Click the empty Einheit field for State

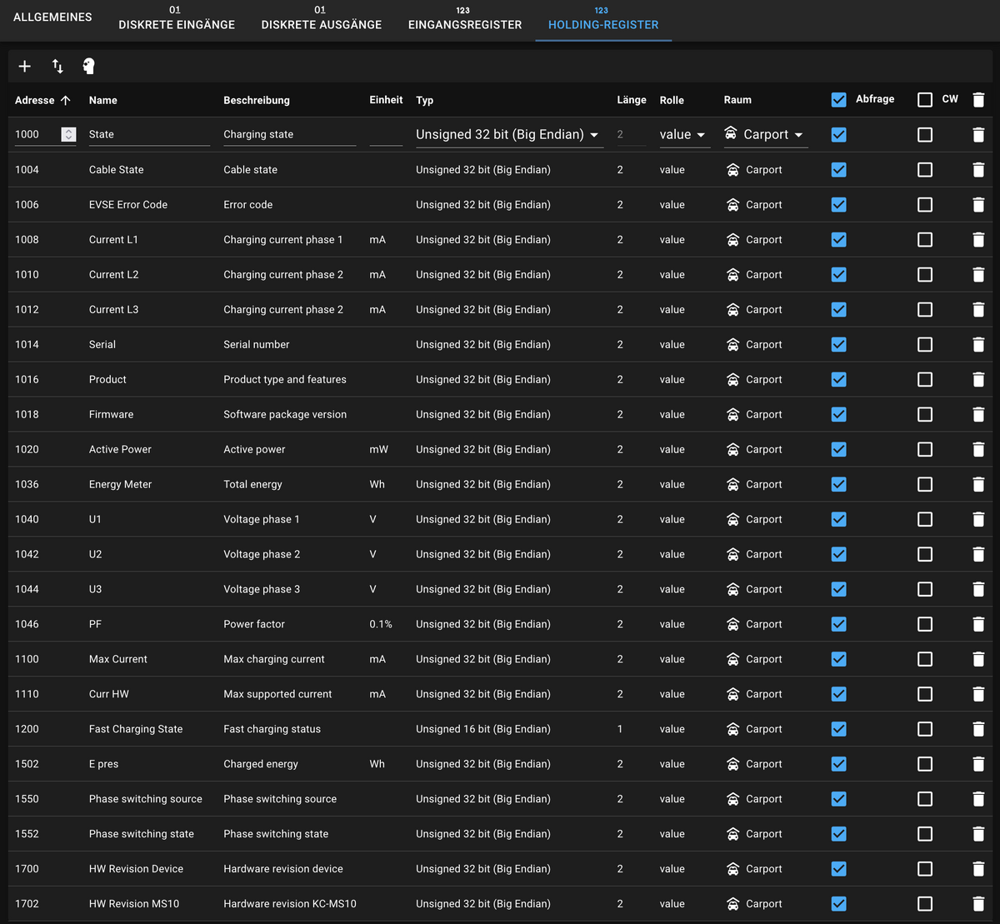tap(386, 134)
